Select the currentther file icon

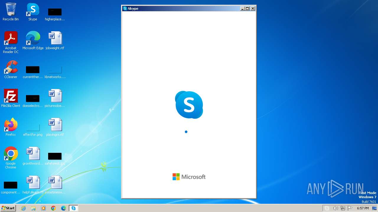pyautogui.click(x=33, y=72)
